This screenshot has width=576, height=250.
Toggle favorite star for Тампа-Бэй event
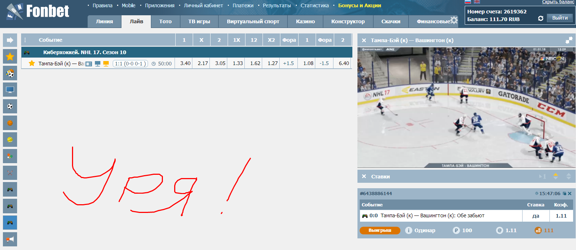click(32, 63)
